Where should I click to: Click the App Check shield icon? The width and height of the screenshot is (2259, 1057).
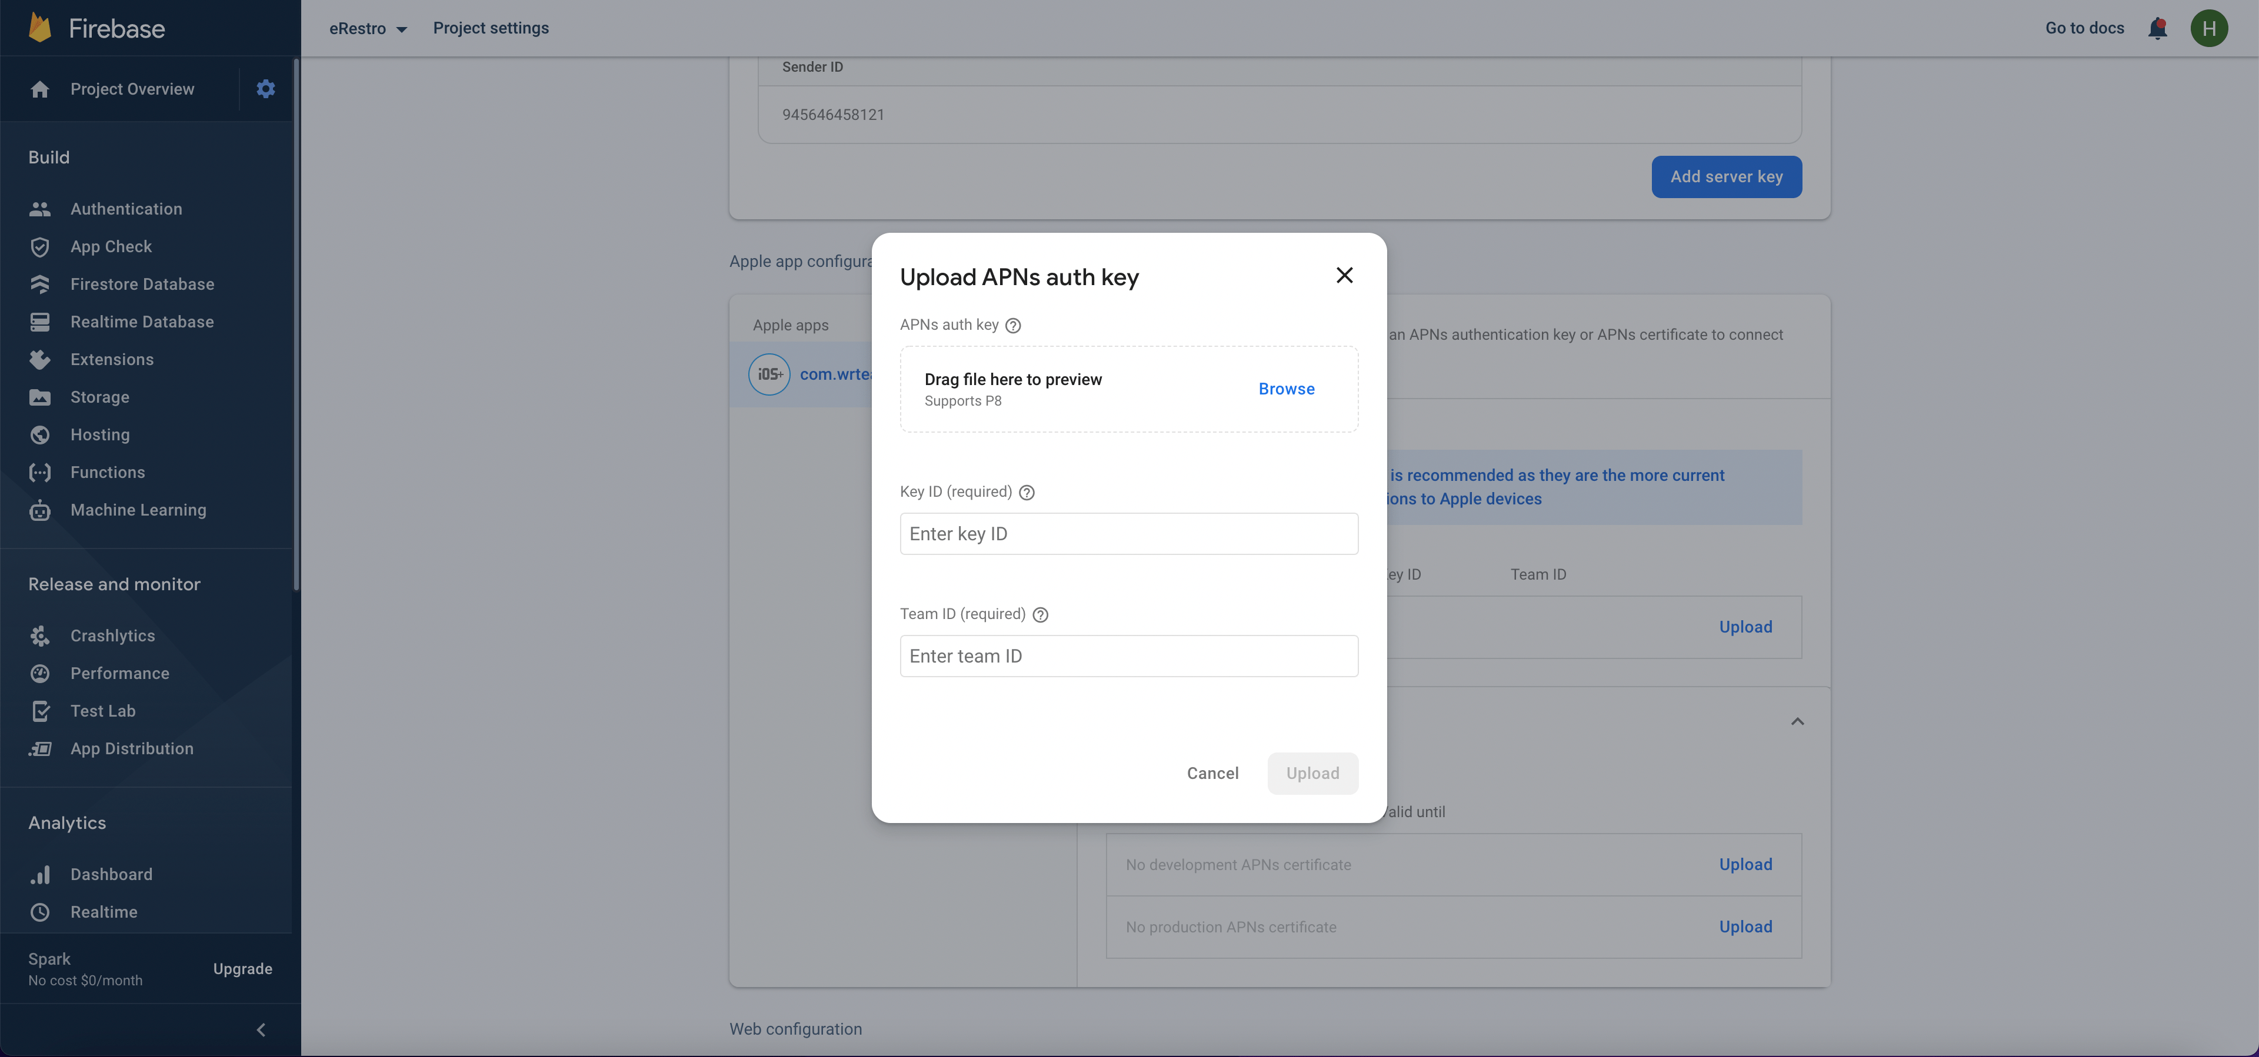pos(39,246)
